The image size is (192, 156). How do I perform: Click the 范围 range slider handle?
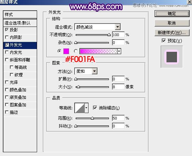(92, 118)
